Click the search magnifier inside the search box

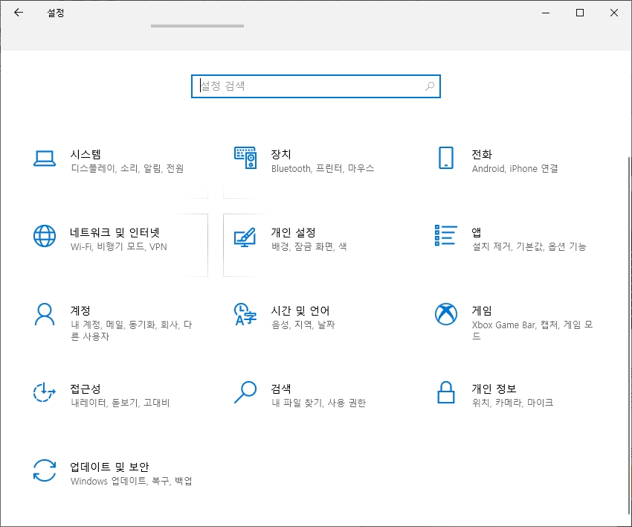(x=429, y=86)
